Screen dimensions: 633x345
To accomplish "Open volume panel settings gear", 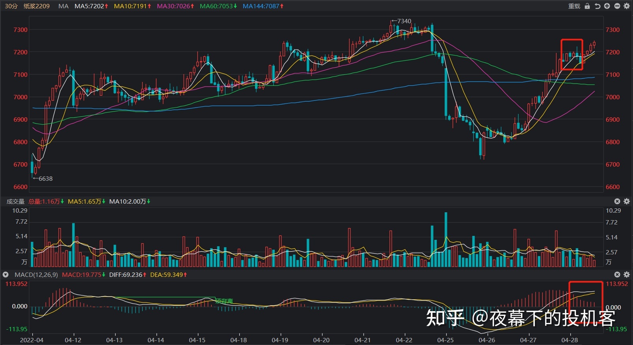I will (x=627, y=201).
